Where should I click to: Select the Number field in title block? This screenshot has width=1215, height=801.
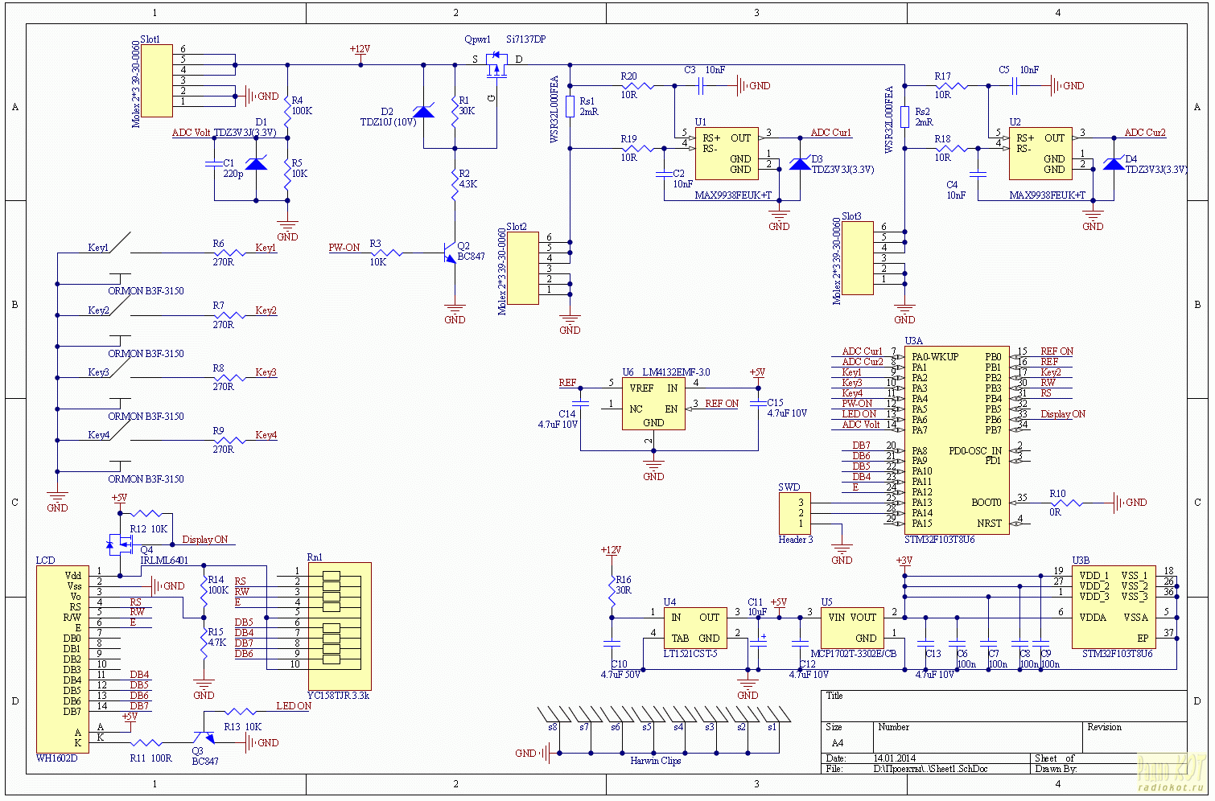[x=977, y=737]
